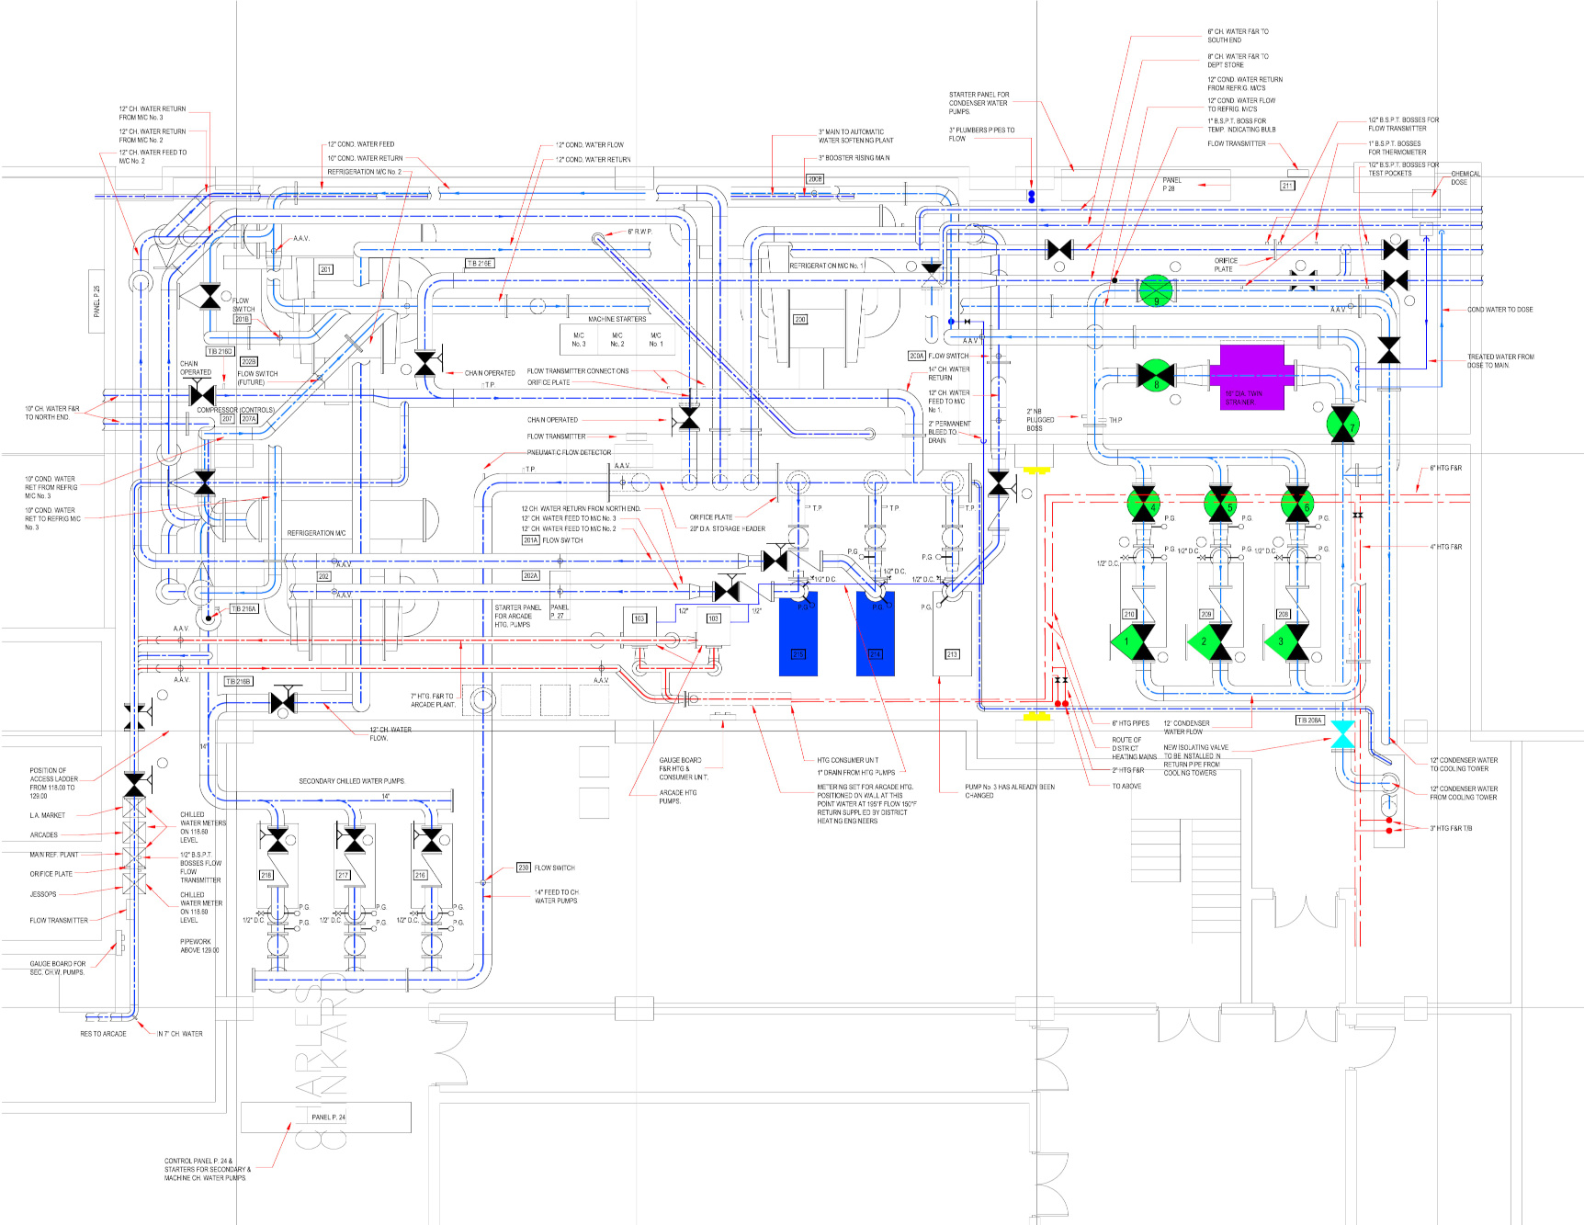Click the purple twin strainer block
Image resolution: width=1584 pixels, height=1225 pixels.
point(1251,376)
